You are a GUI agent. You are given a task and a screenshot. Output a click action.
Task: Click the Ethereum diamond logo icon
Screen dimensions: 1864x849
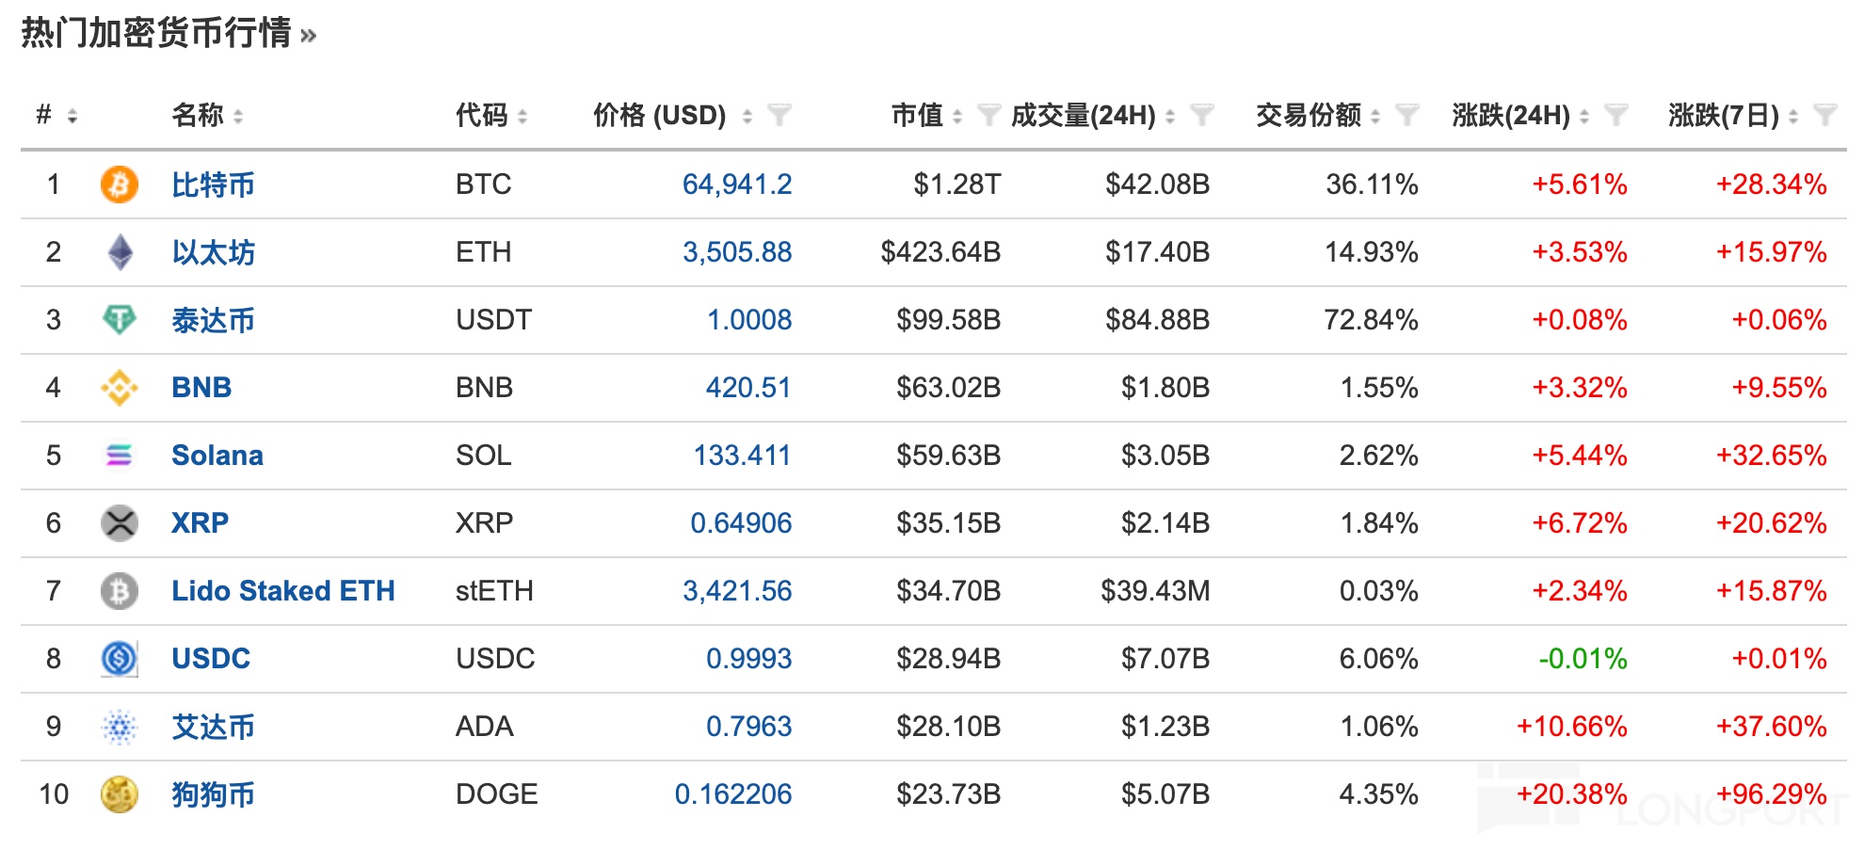(120, 252)
